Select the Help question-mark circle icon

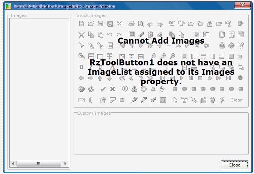pyautogui.click(x=222, y=45)
